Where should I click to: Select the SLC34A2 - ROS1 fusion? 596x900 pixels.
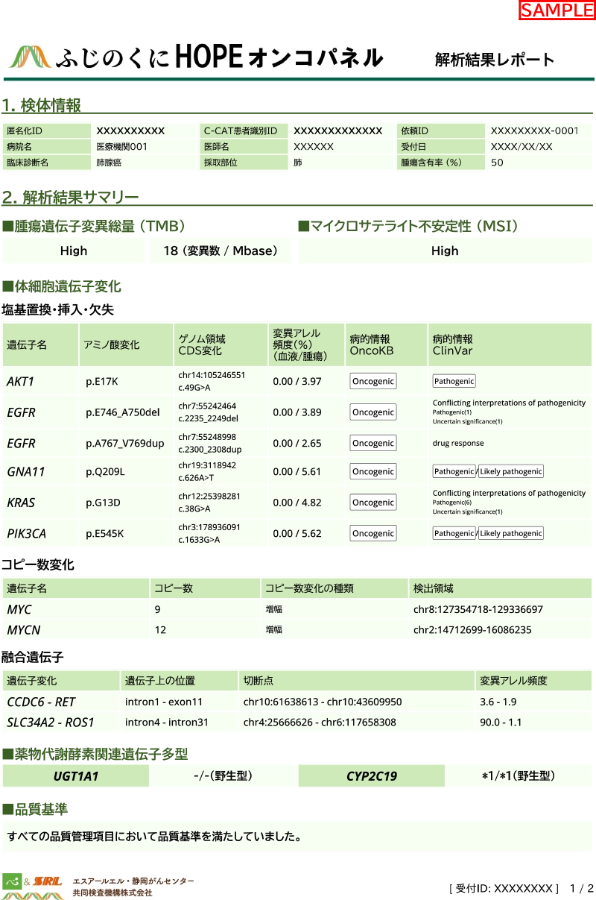(x=51, y=722)
